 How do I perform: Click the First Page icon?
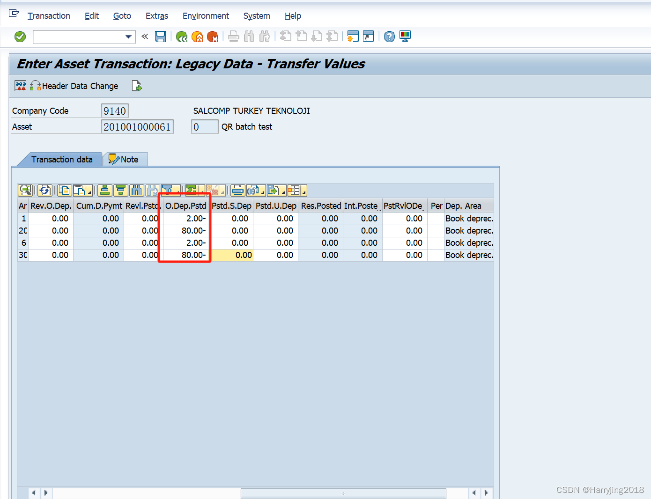click(x=286, y=37)
